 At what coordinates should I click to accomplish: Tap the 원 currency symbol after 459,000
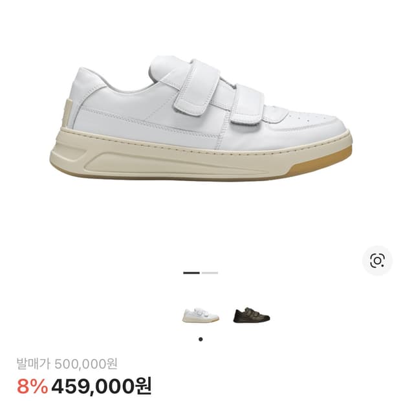[x=143, y=386]
